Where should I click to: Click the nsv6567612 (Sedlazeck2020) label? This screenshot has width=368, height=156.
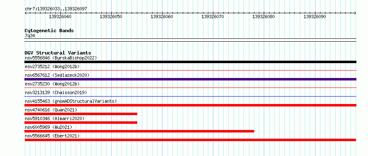click(57, 75)
